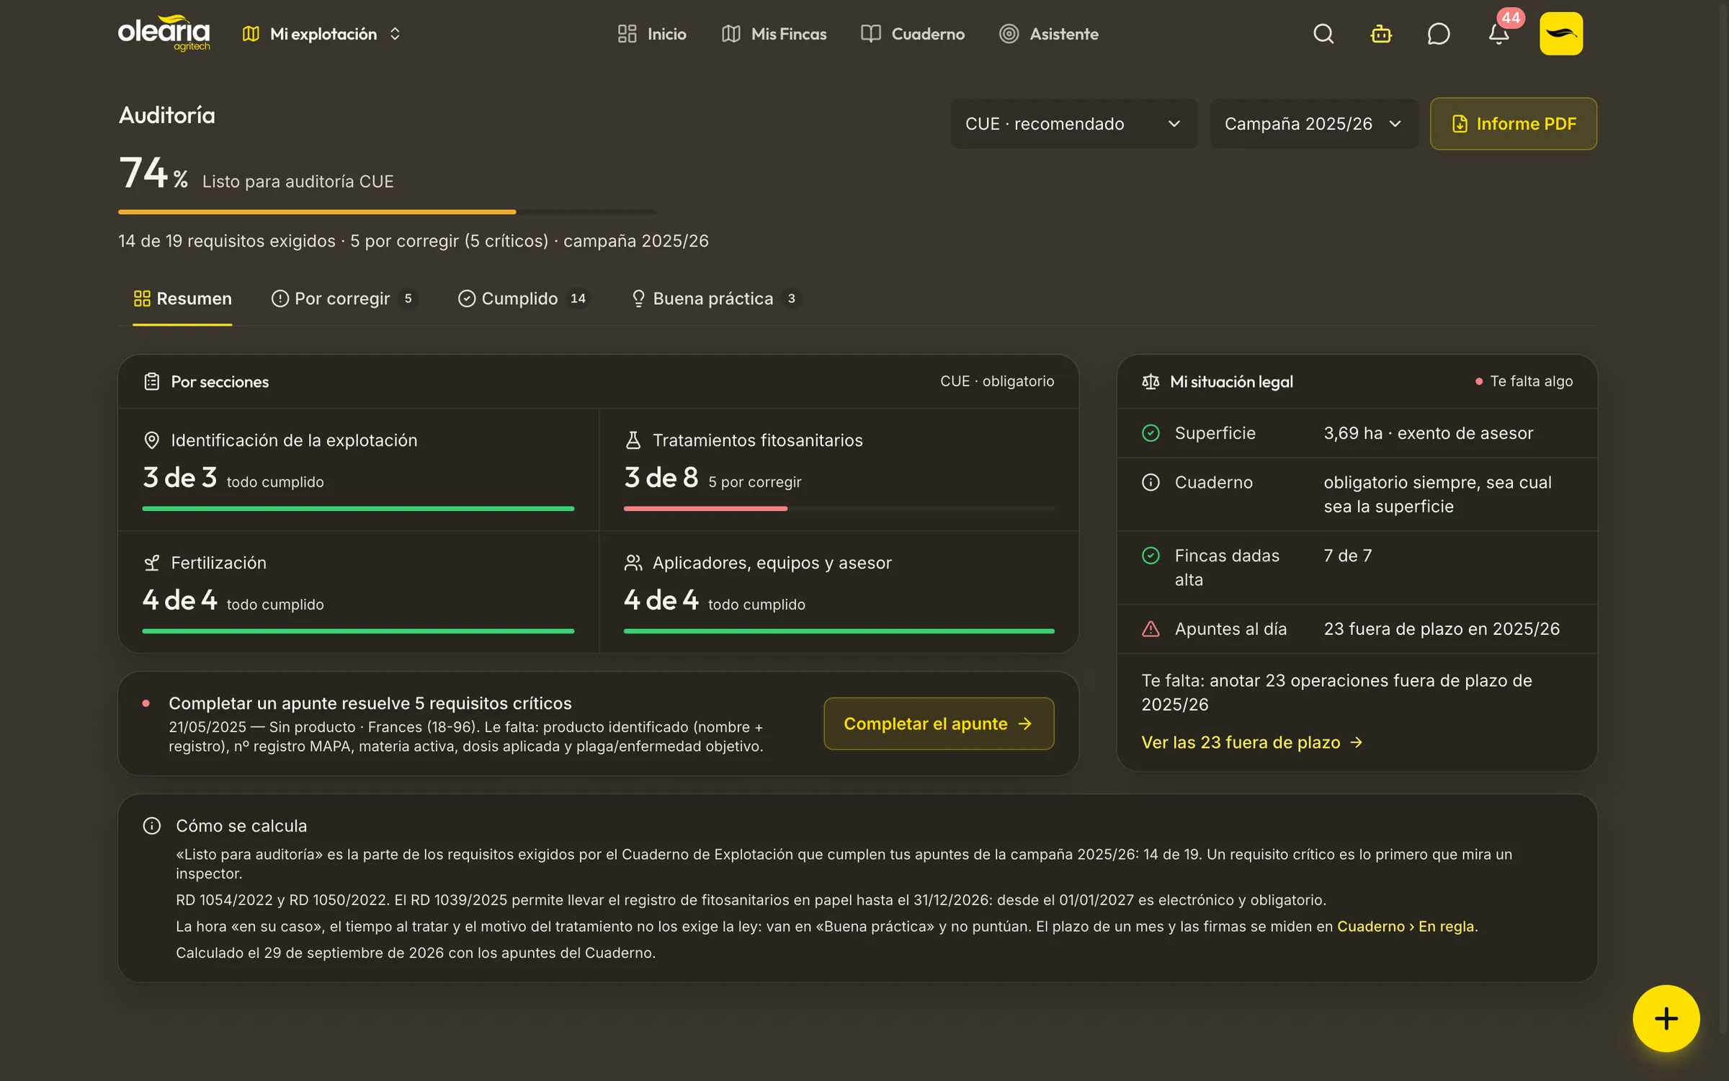Open the search magnifier icon
The width and height of the screenshot is (1729, 1081).
(x=1323, y=34)
